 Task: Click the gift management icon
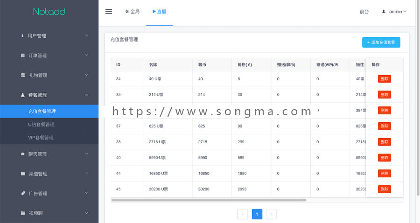pyautogui.click(x=23, y=75)
